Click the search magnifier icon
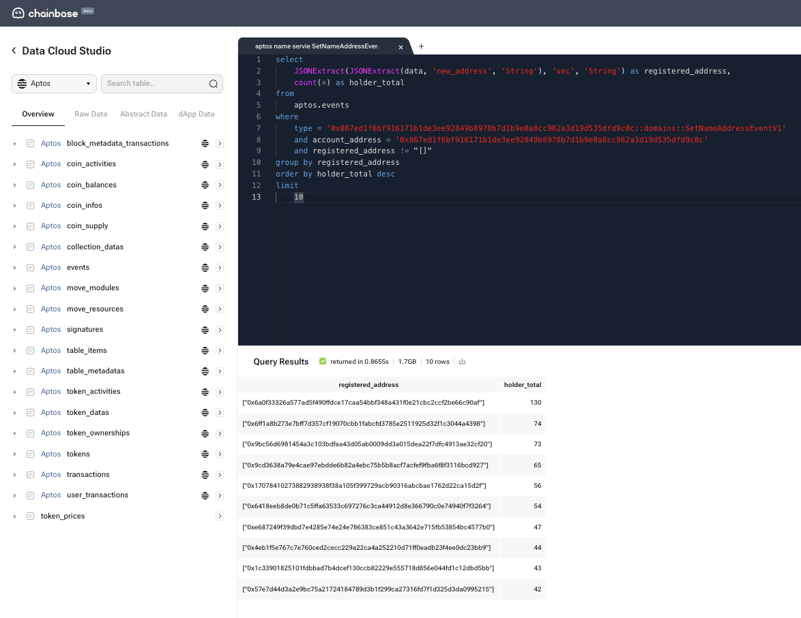Screen dimensions: 801x618 pyautogui.click(x=214, y=84)
